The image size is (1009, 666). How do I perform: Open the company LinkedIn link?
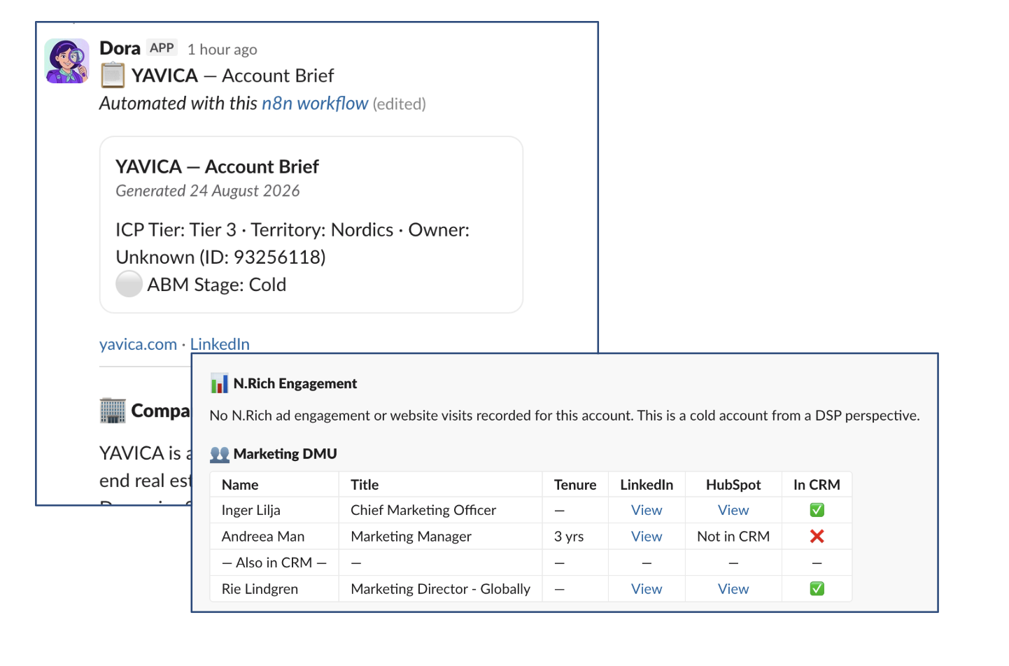coord(220,344)
